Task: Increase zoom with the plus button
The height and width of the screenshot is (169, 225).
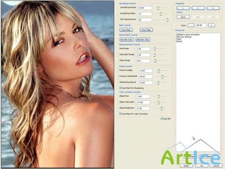Action: (211, 25)
